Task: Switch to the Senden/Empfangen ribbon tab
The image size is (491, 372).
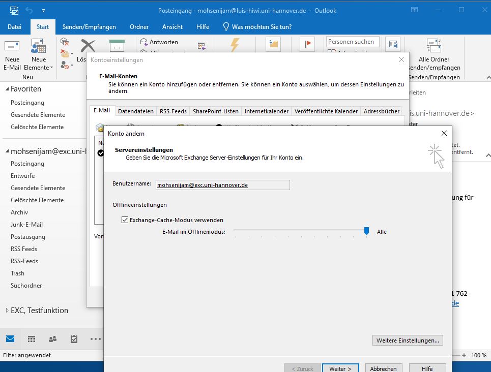Action: 89,27
